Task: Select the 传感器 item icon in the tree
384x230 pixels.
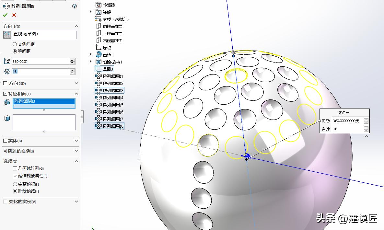Action: (99, 5)
